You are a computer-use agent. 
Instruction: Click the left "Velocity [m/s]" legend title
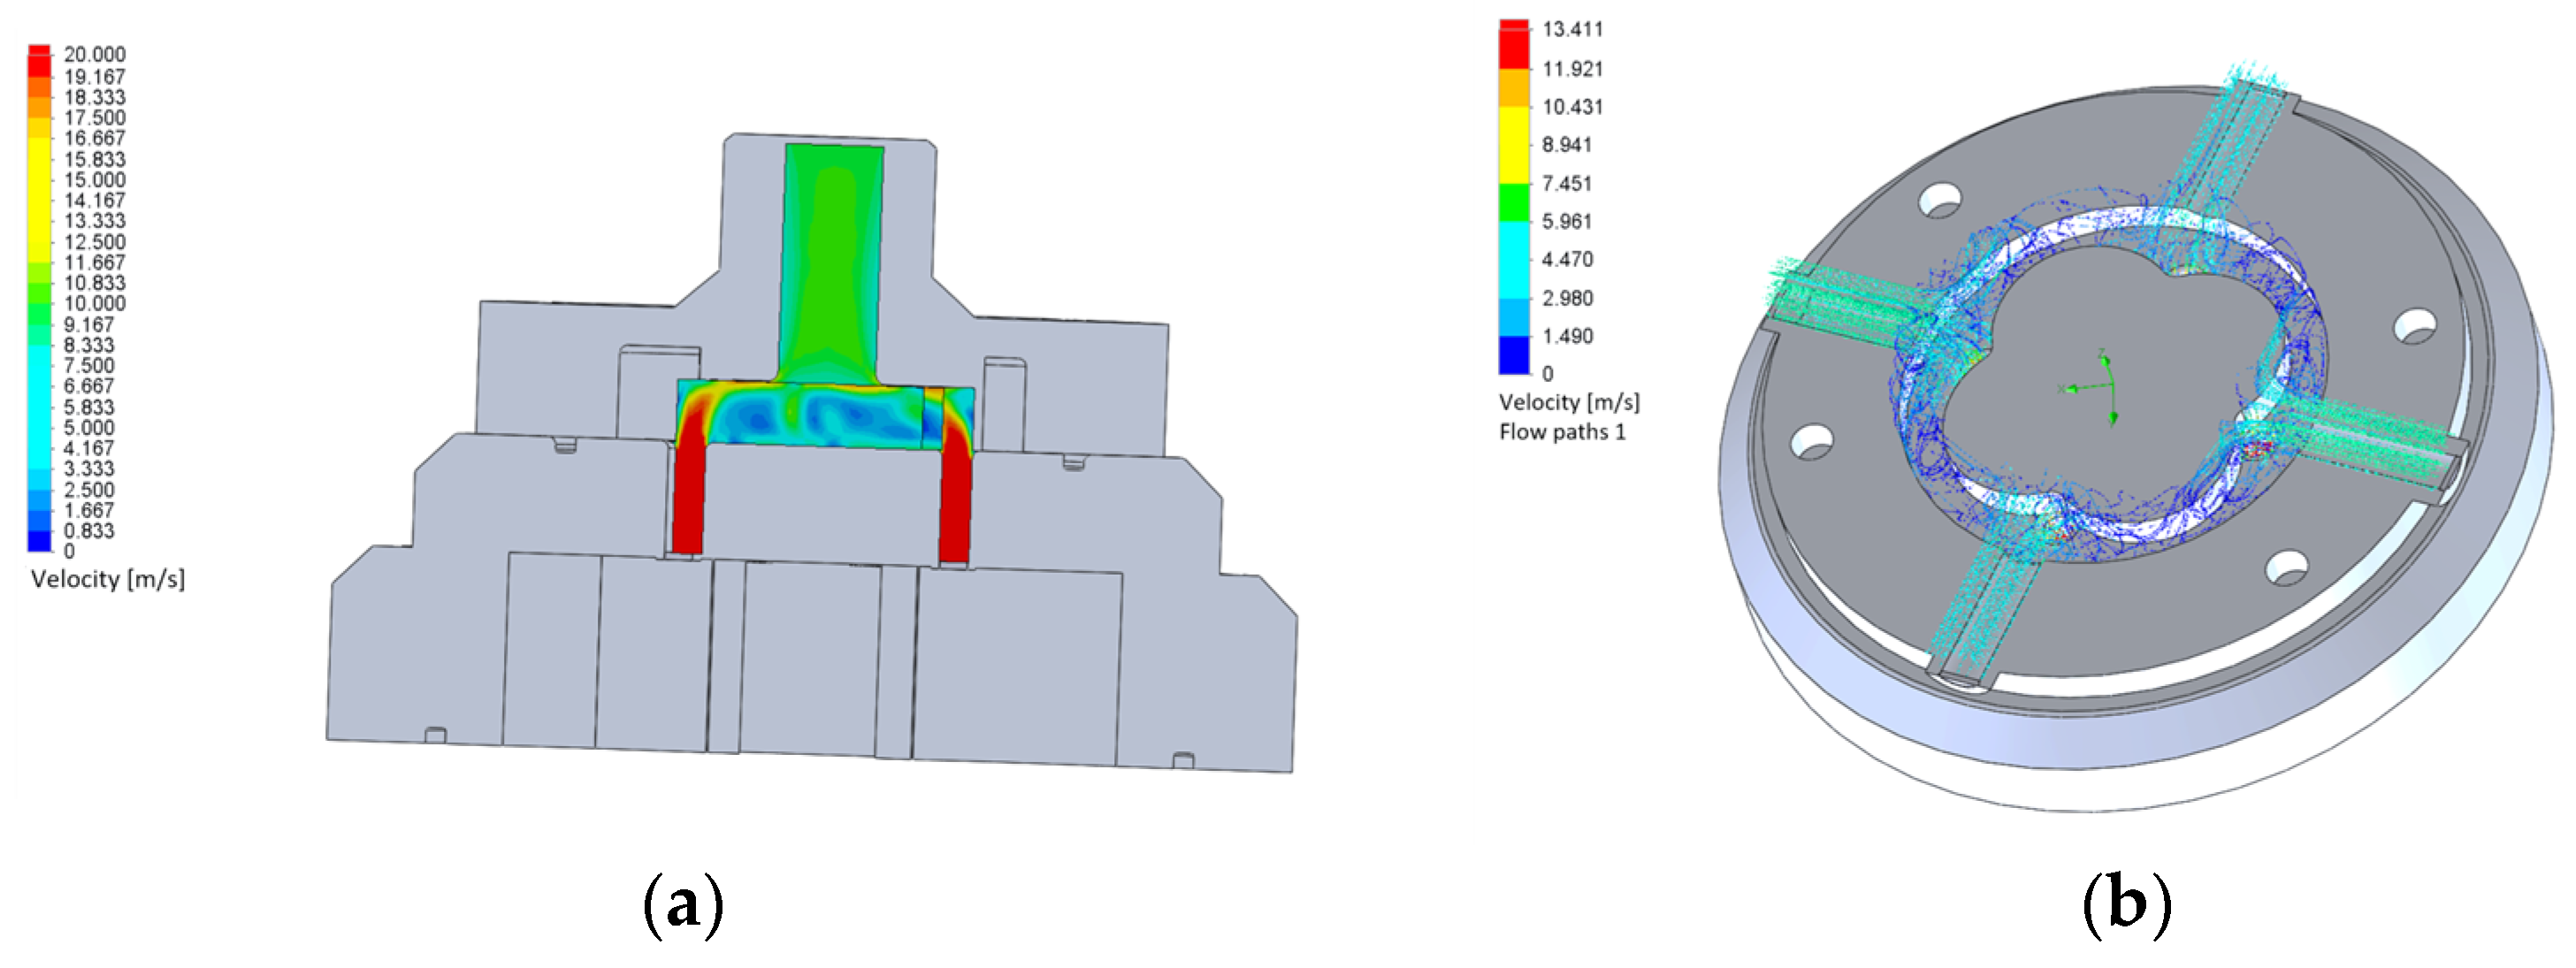108,579
